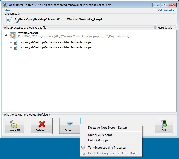
Task: Select the wmplayer.exe process name
Action: pyautogui.click(x=28, y=33)
